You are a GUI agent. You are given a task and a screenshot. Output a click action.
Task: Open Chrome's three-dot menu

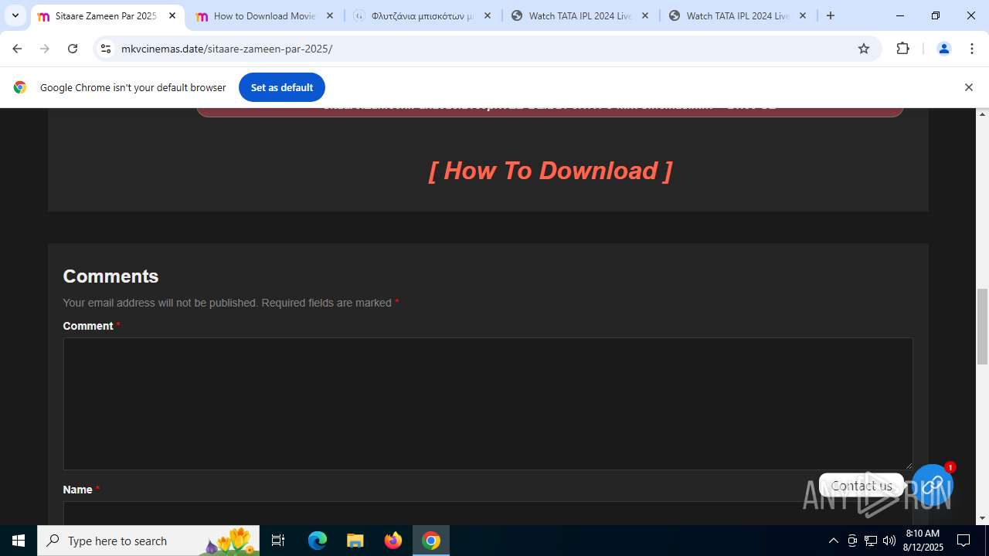click(972, 49)
